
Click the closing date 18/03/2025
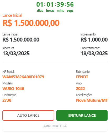[x=94, y=53]
